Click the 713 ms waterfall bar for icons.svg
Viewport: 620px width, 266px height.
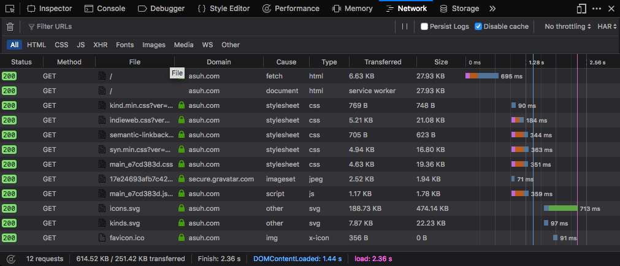point(561,208)
